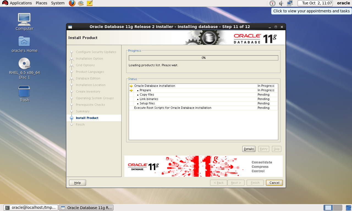Open the System menu
Viewport: 352px width, 211px height.
tap(58, 3)
